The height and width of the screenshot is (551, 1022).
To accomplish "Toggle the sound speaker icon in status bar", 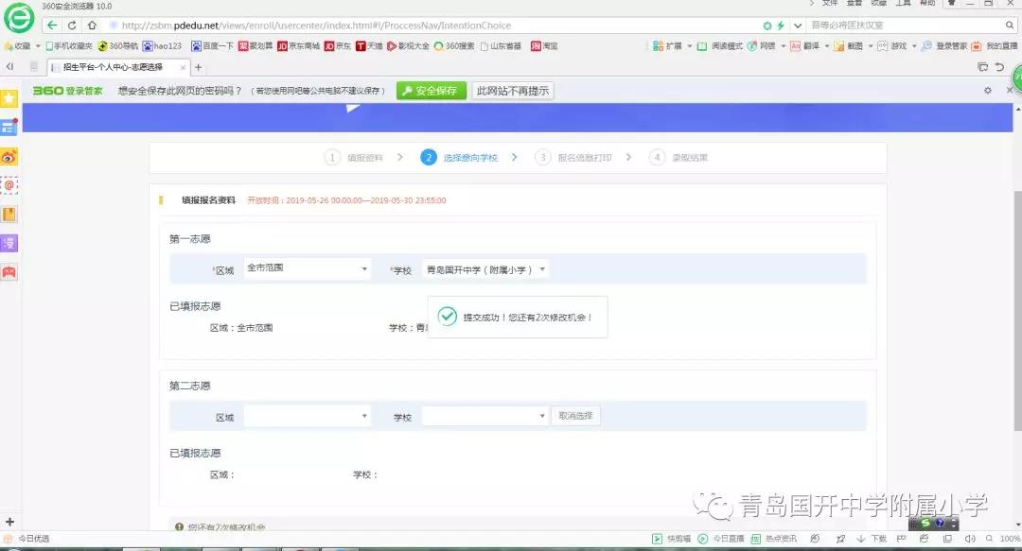I will (x=970, y=539).
